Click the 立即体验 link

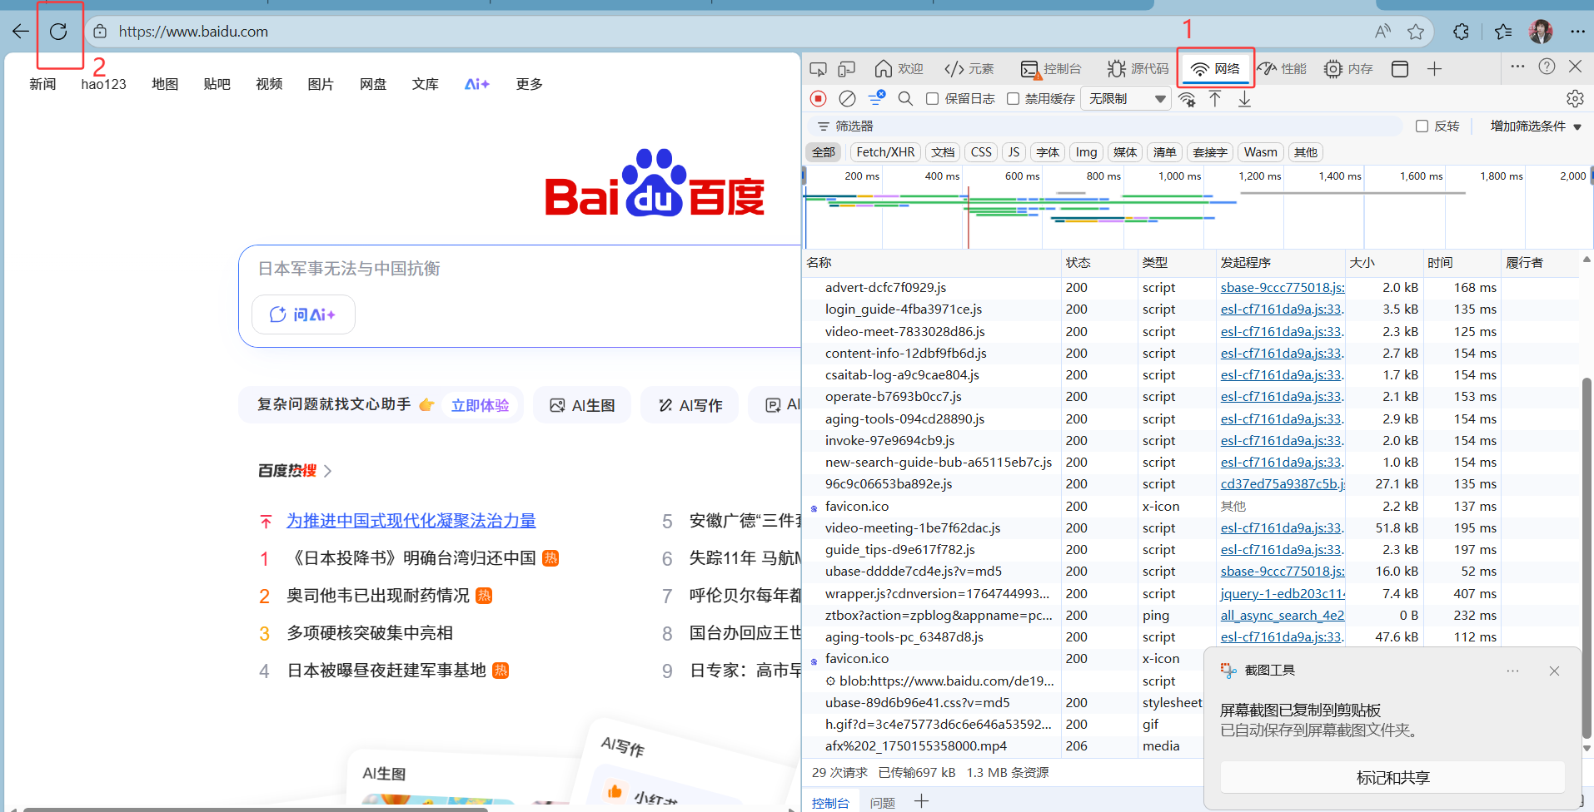[480, 405]
